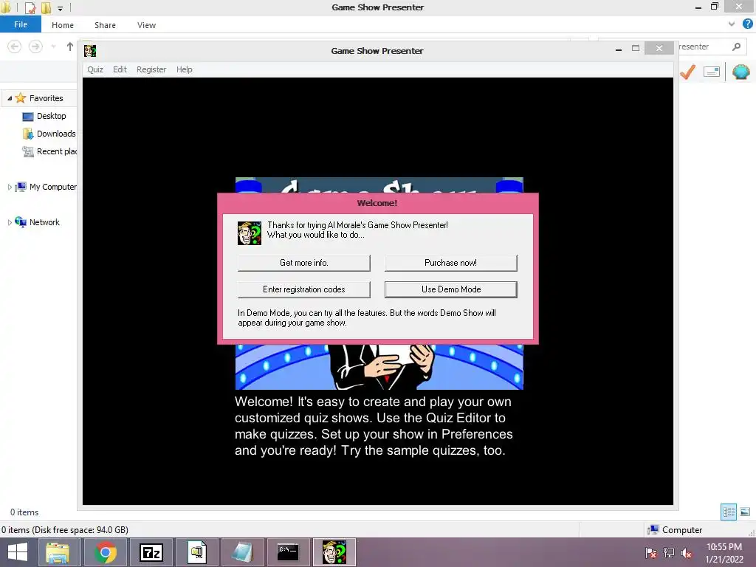The height and width of the screenshot is (567, 756).
Task: Click the host mascot icon in Welcome dialog
Action: coord(250,233)
